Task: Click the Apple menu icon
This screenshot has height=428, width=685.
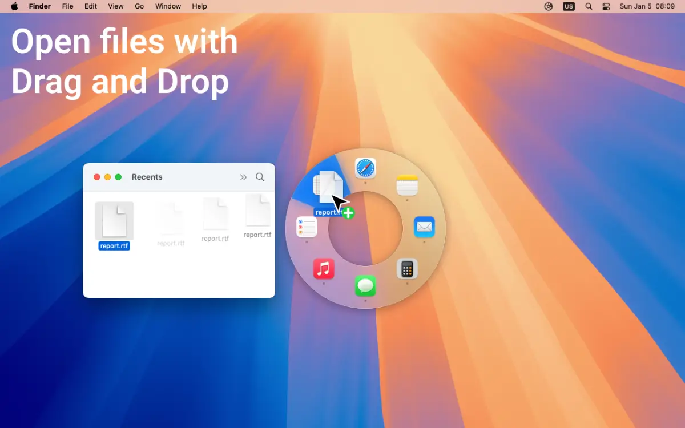Action: coord(14,6)
